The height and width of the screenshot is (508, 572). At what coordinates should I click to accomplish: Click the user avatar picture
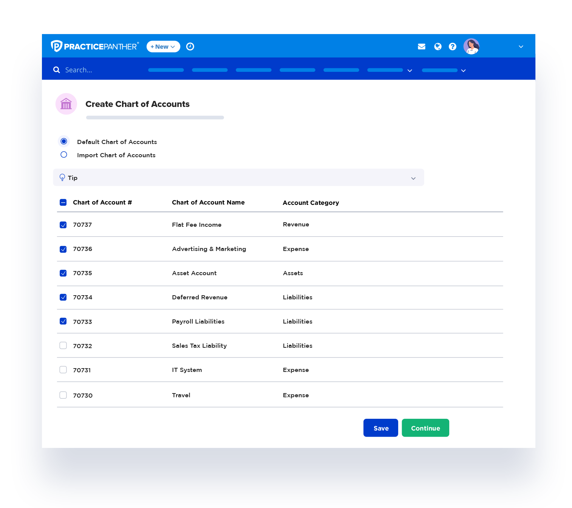471,46
